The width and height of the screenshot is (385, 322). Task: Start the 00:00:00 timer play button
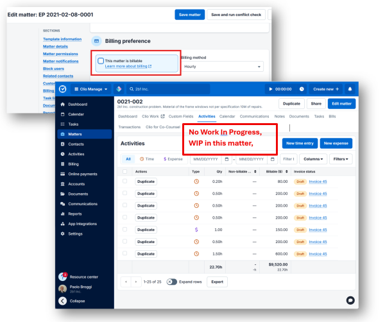coord(271,89)
